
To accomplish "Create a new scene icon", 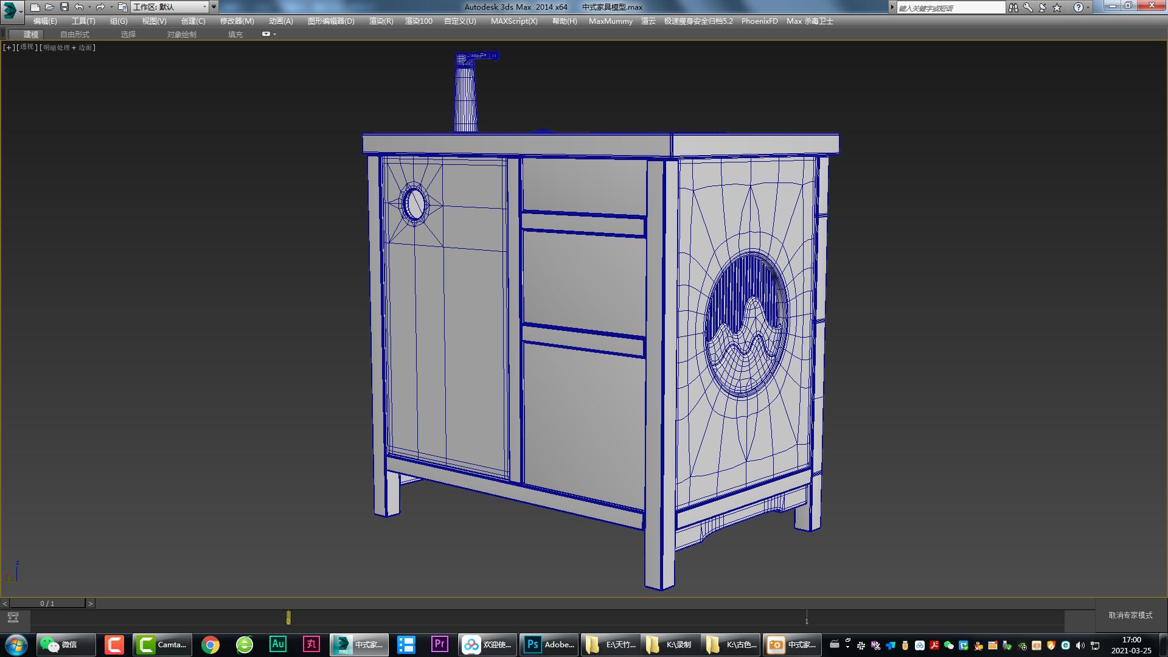I will [35, 7].
